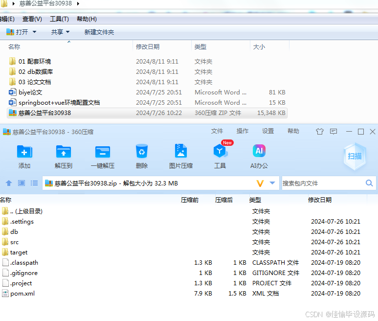
Task: Open the 共享 dropdown arrow
Action: (x=67, y=32)
